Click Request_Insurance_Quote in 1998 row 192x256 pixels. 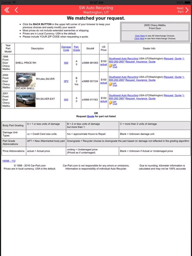pyautogui.click(x=140, y=62)
